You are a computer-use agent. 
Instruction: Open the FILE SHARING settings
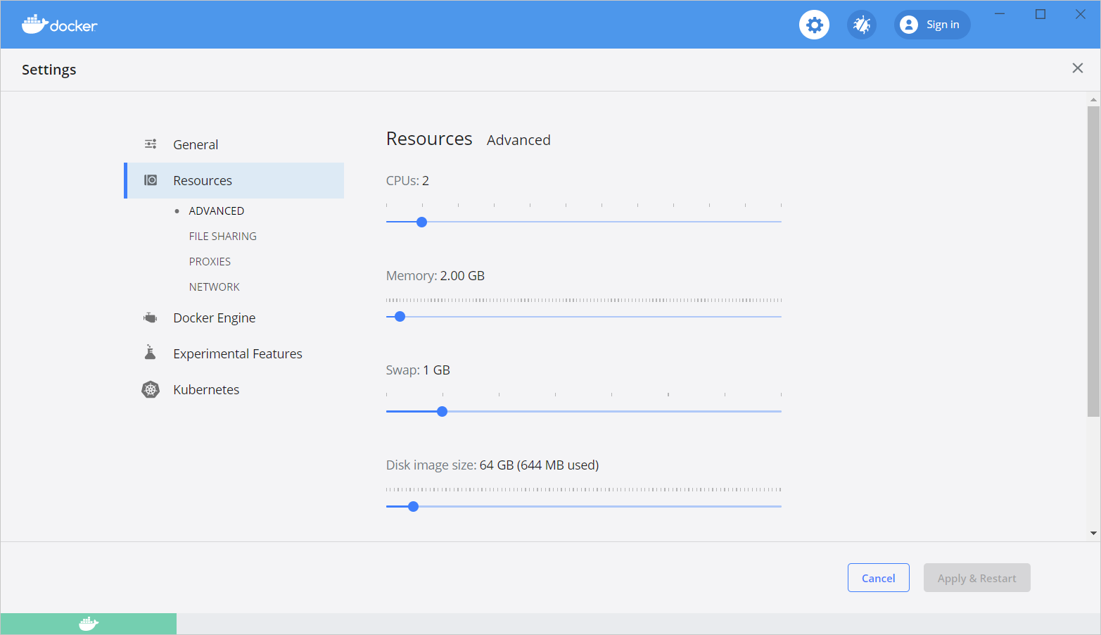point(222,236)
